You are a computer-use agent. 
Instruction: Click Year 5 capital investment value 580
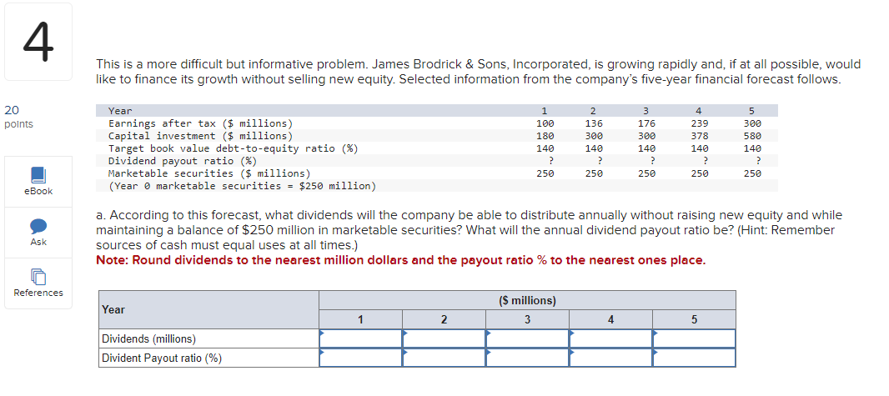(x=752, y=136)
